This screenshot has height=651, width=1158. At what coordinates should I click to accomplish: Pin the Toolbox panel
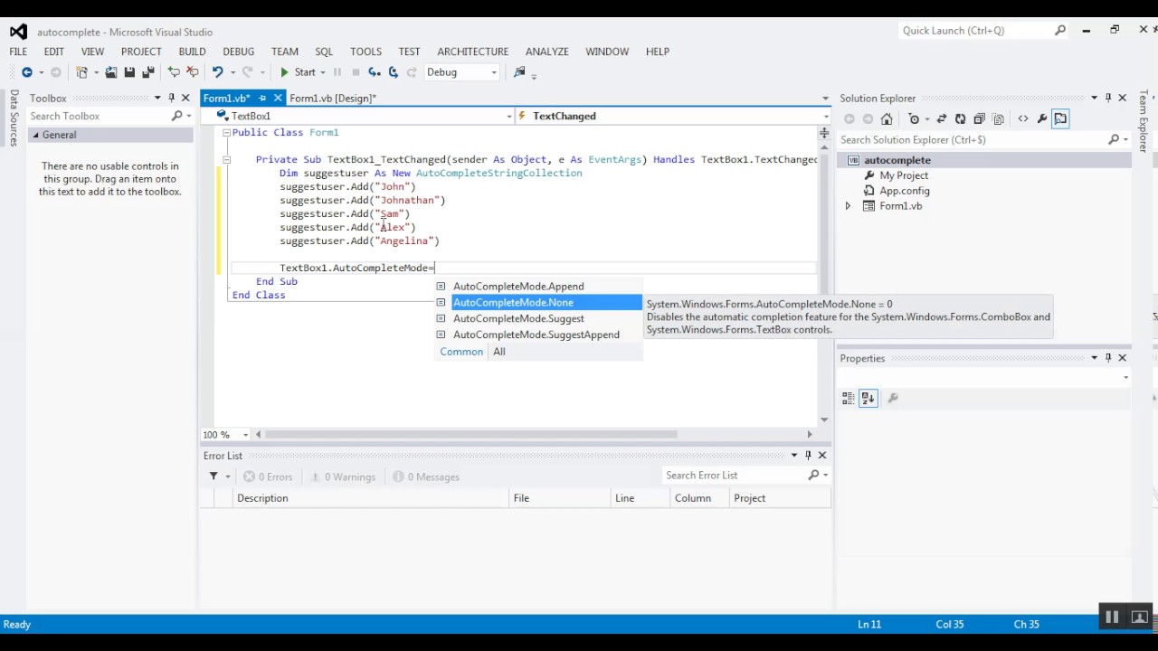[x=171, y=98]
